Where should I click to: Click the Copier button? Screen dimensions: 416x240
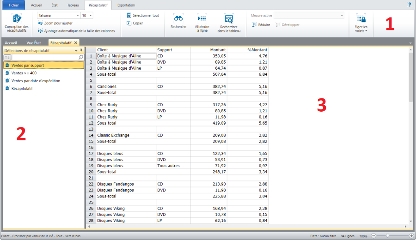point(135,23)
